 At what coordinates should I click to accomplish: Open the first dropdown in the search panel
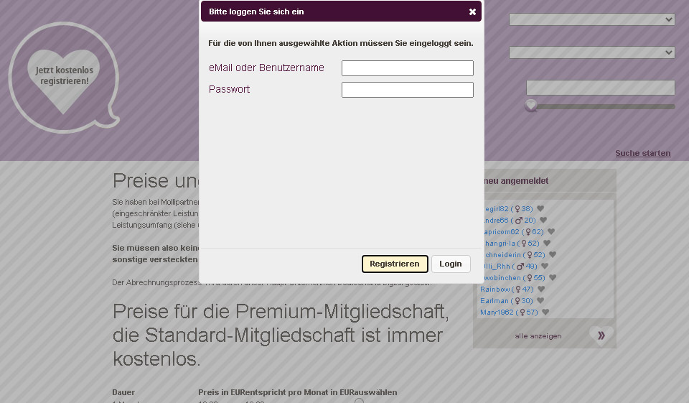[591, 19]
